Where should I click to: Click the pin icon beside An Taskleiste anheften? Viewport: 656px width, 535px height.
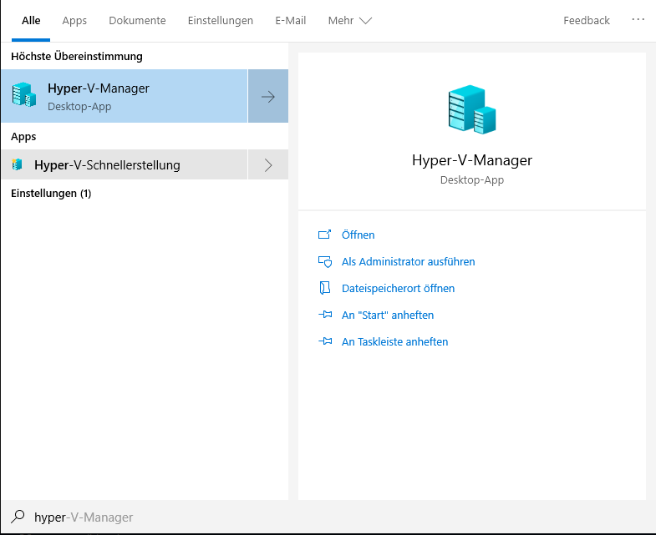(x=325, y=342)
